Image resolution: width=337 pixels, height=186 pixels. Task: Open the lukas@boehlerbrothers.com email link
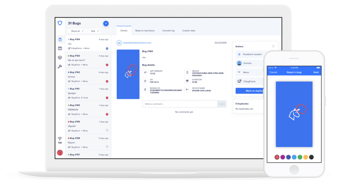[137, 43]
